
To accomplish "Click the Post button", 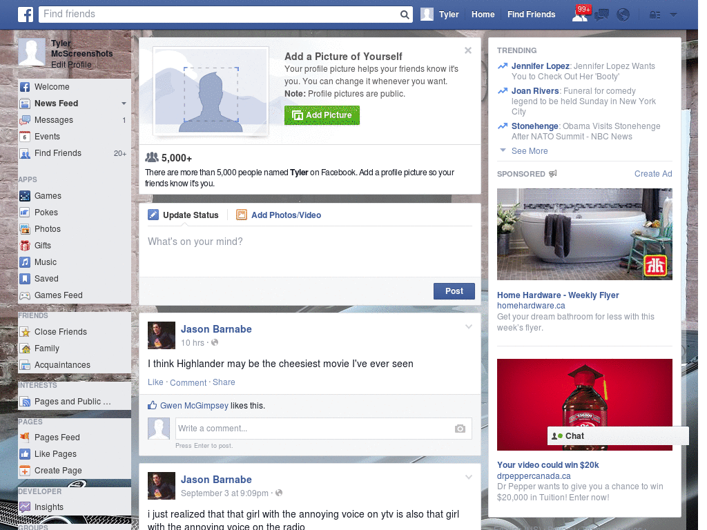I will click(x=454, y=291).
